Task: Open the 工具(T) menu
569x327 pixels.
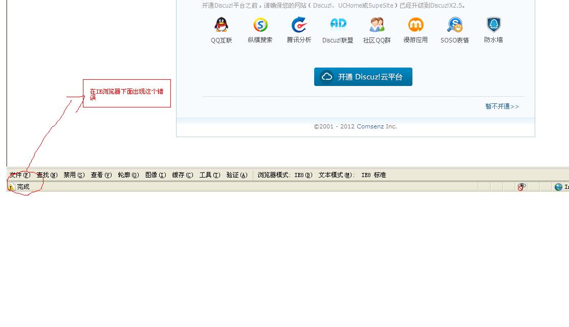Action: pyautogui.click(x=210, y=175)
